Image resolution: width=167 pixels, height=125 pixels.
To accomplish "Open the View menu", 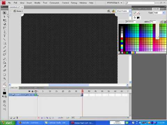I will [x=22, y=3].
